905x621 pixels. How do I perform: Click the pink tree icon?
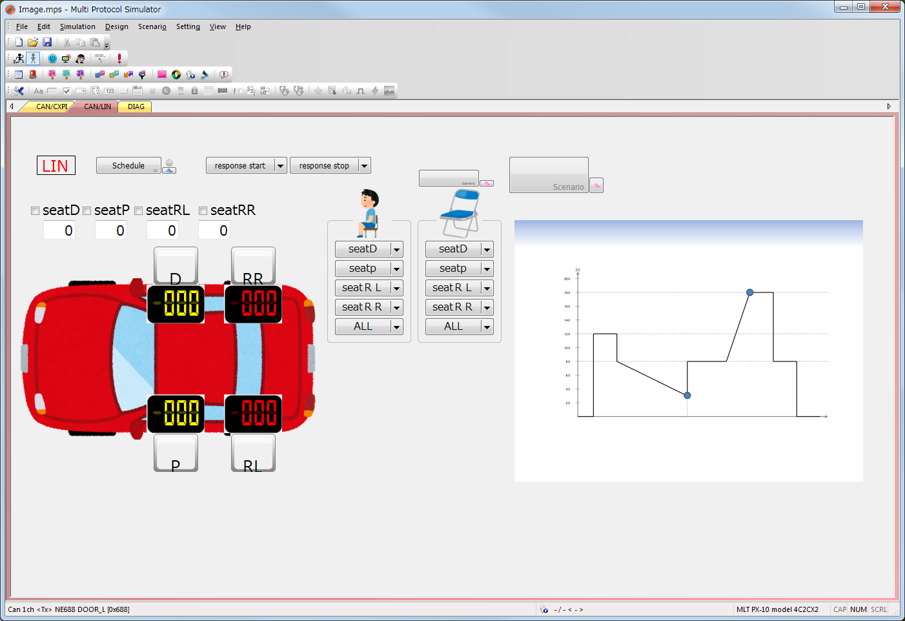coord(52,74)
